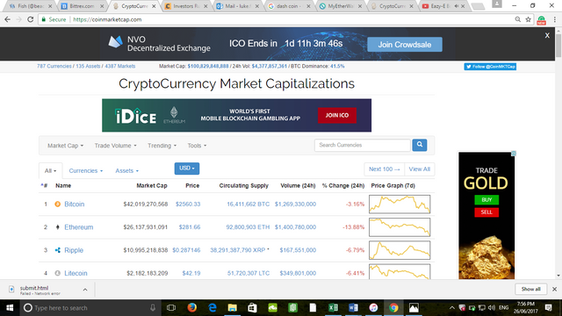562x316 pixels.
Task: Sort by % Change (24h) header
Action: (343, 185)
